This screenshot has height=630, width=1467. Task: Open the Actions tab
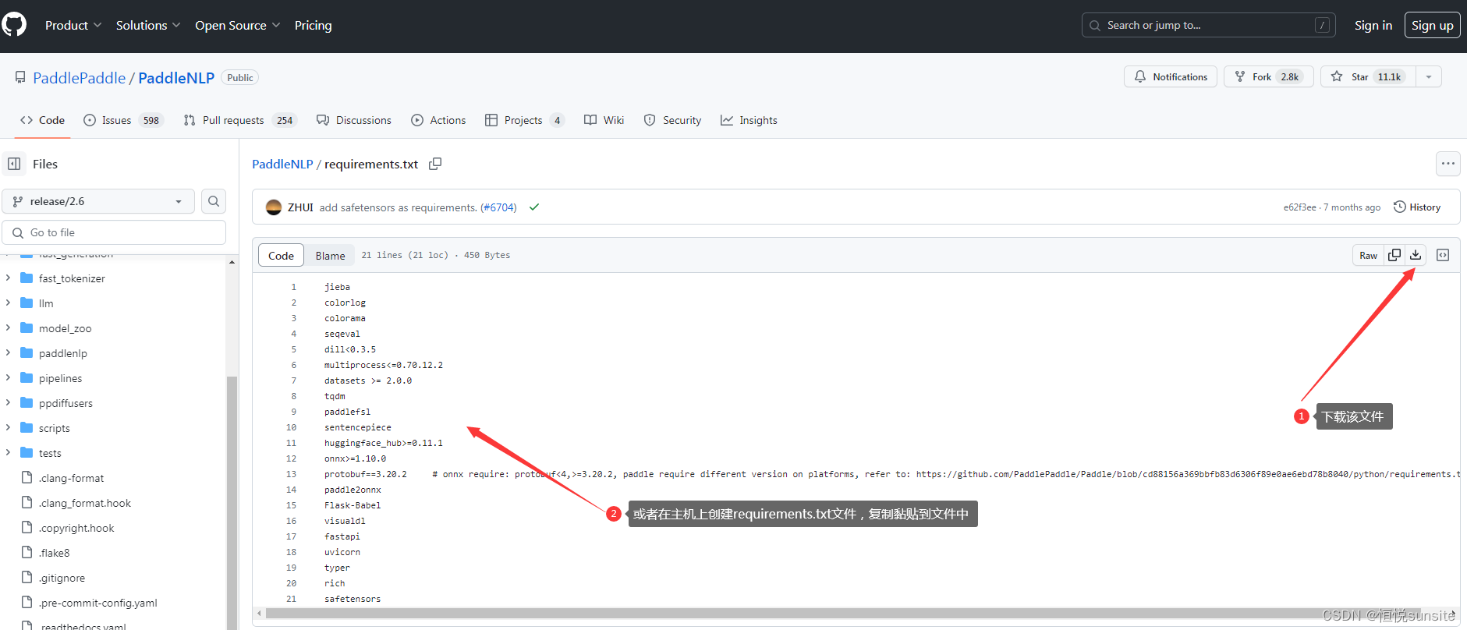438,120
